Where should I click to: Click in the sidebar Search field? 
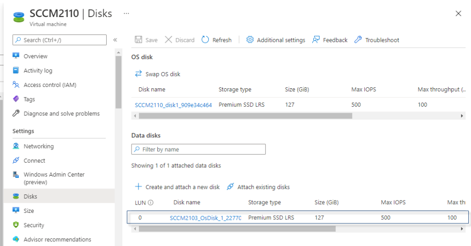[59, 40]
